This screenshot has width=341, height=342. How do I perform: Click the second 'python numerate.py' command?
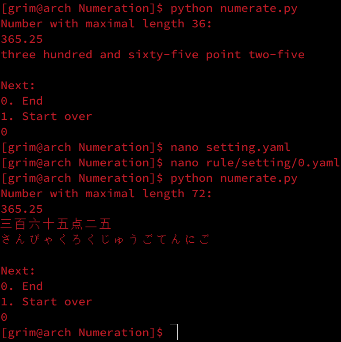click(x=234, y=179)
